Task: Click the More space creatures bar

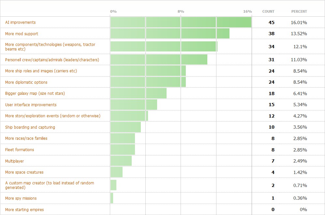Action: click(116, 172)
